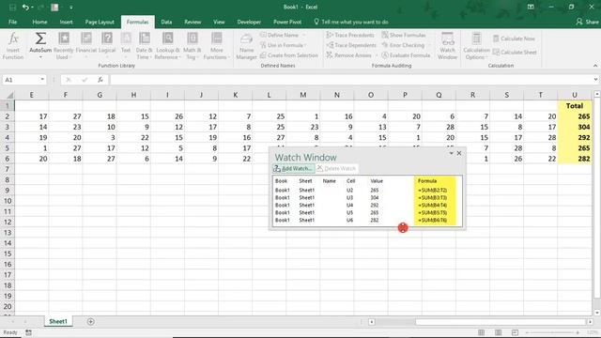Open the Define Name dropdown arrow

(x=304, y=35)
